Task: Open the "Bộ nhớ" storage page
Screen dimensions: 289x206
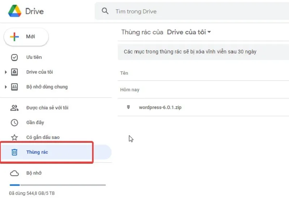Action: click(x=34, y=173)
